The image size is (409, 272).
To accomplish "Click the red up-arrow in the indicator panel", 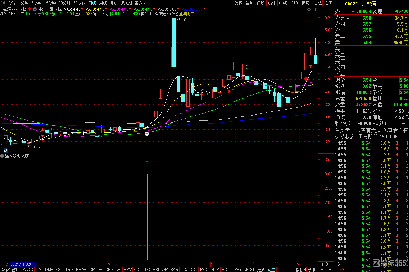I will pos(147,162).
